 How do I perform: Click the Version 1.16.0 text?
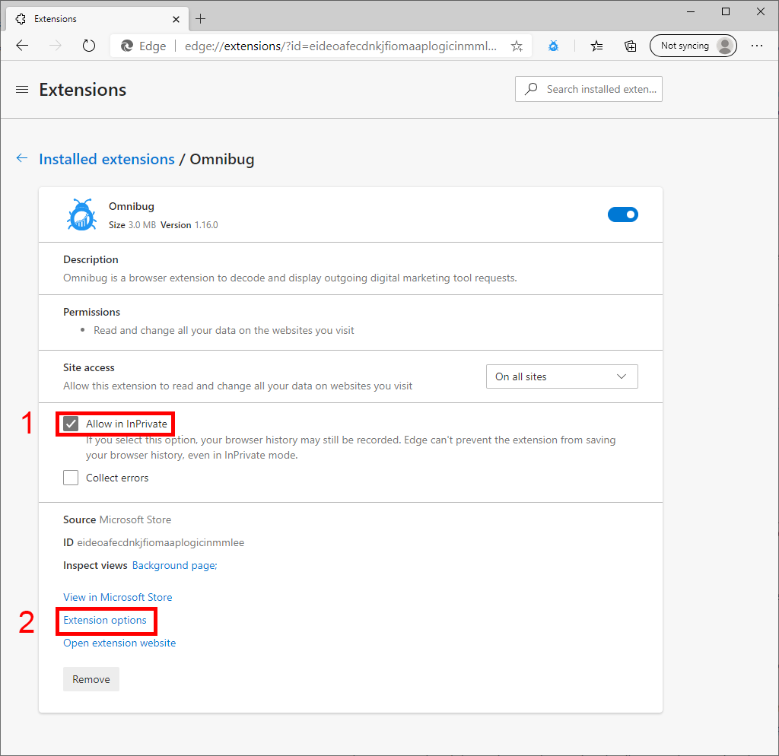click(189, 225)
